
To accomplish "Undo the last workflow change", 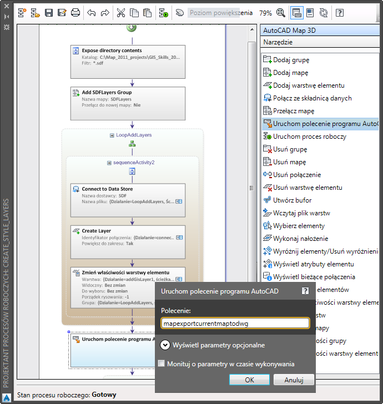I will (91, 13).
